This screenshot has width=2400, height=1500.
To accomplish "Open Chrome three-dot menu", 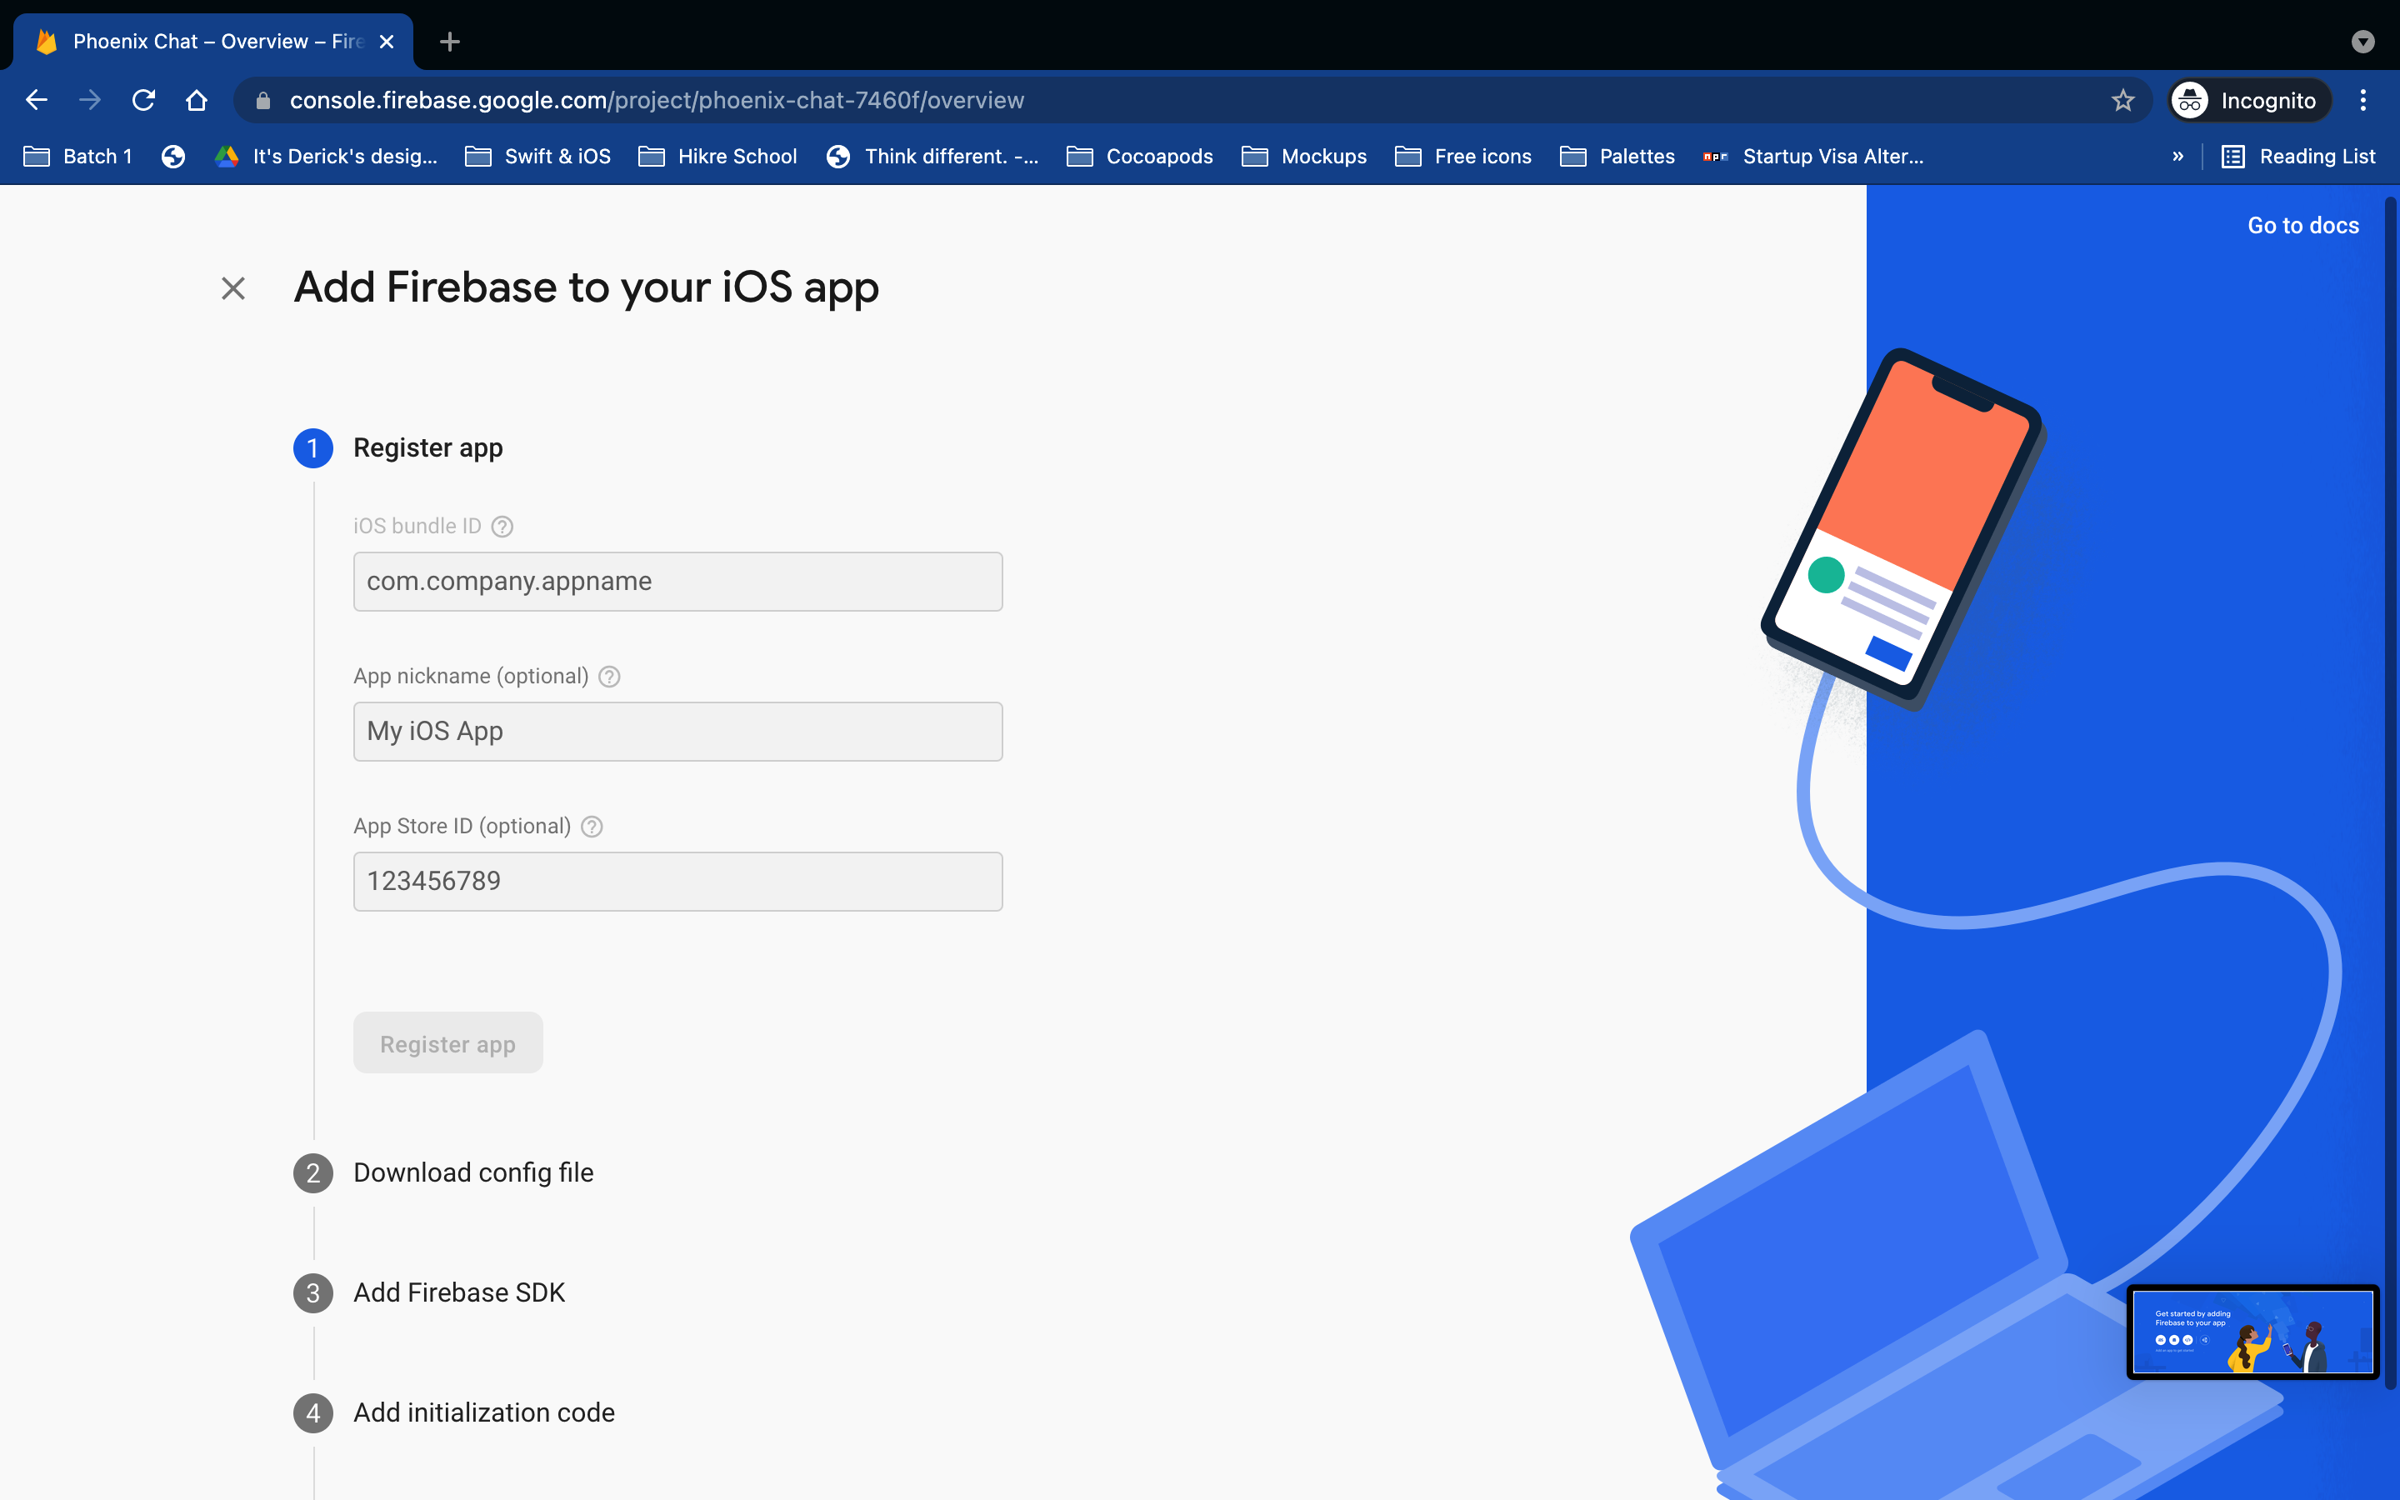I will [x=2363, y=100].
